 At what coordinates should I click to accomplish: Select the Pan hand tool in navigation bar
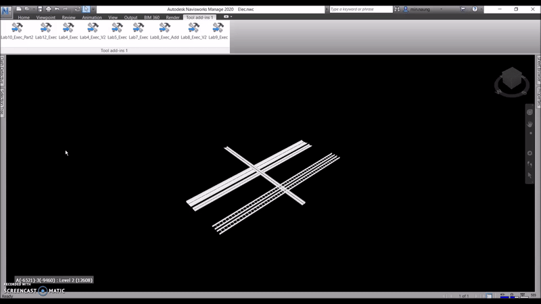coord(530,124)
